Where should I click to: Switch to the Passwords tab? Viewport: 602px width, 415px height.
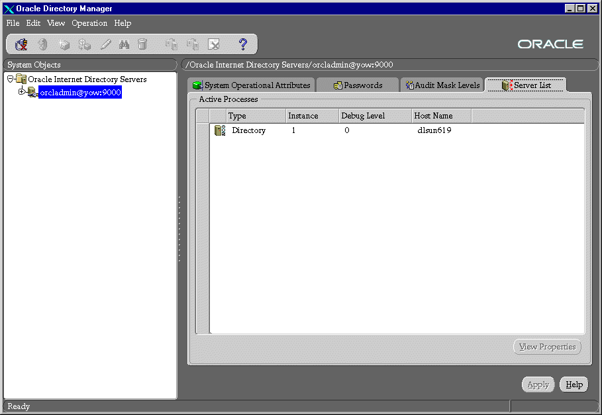358,85
